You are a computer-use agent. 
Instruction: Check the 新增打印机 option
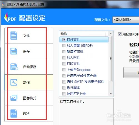click(64, 51)
